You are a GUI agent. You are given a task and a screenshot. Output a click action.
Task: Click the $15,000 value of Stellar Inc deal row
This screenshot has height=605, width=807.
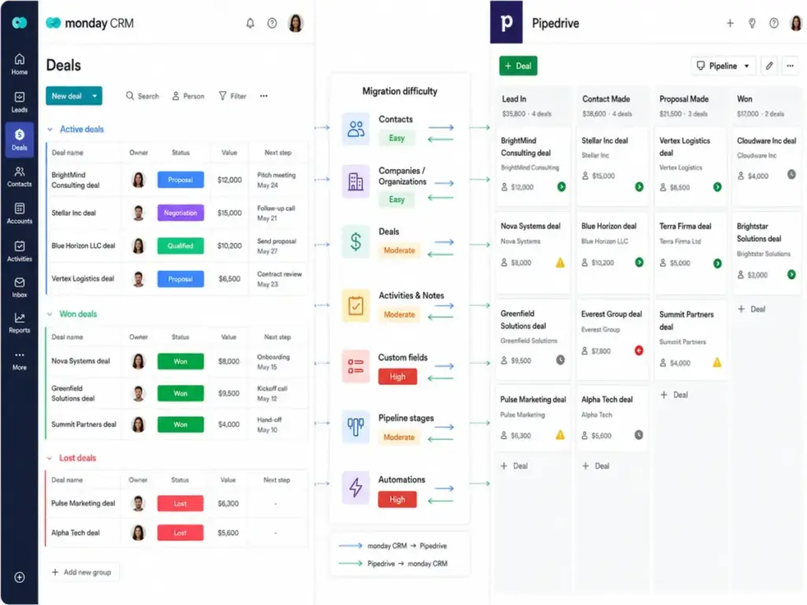coord(229,213)
